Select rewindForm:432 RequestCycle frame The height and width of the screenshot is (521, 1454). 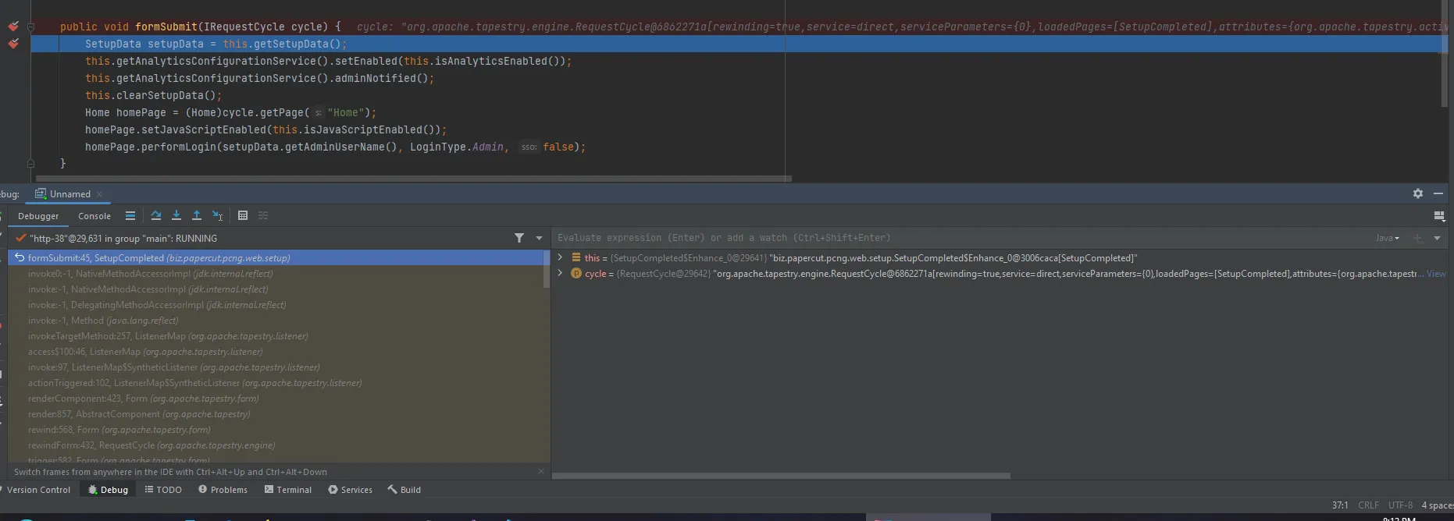coord(276,445)
